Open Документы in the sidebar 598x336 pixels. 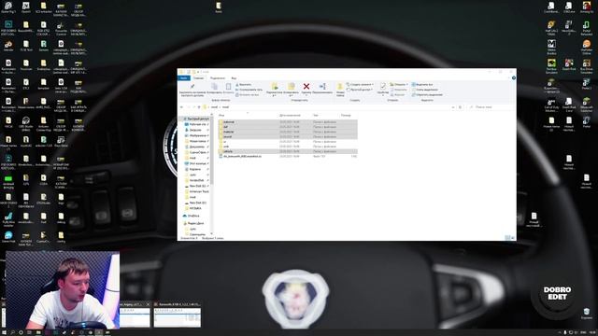197,147
